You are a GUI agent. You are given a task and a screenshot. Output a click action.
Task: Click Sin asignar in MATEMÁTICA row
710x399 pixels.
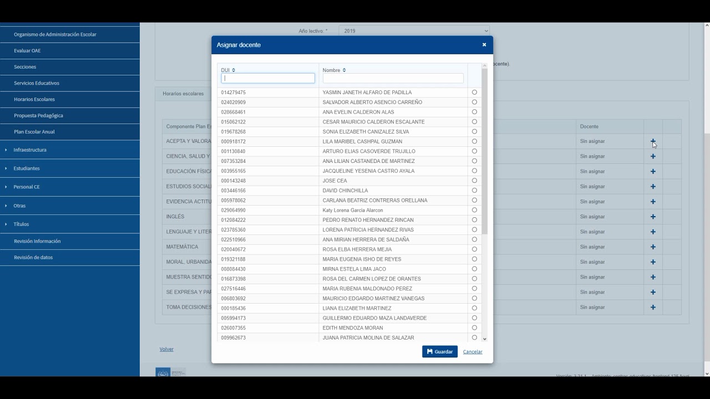click(592, 247)
